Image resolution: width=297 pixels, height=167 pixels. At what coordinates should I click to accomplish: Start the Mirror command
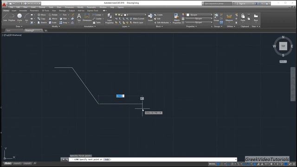point(53,19)
